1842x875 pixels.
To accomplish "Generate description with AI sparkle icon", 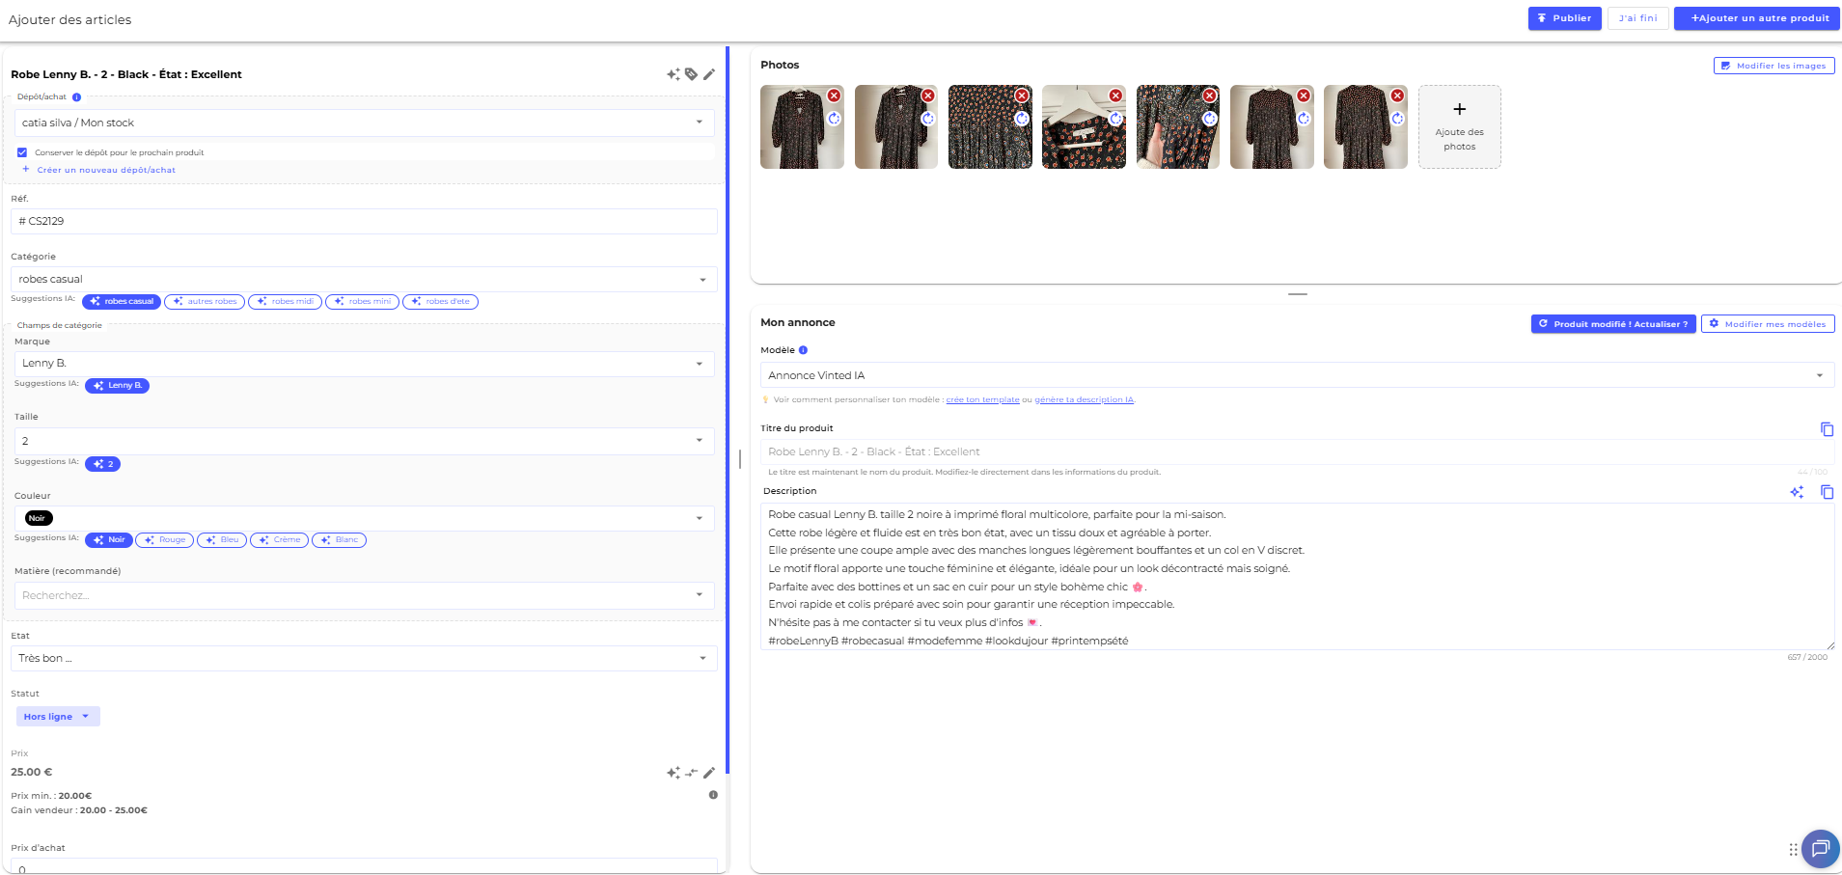I will (1797, 492).
